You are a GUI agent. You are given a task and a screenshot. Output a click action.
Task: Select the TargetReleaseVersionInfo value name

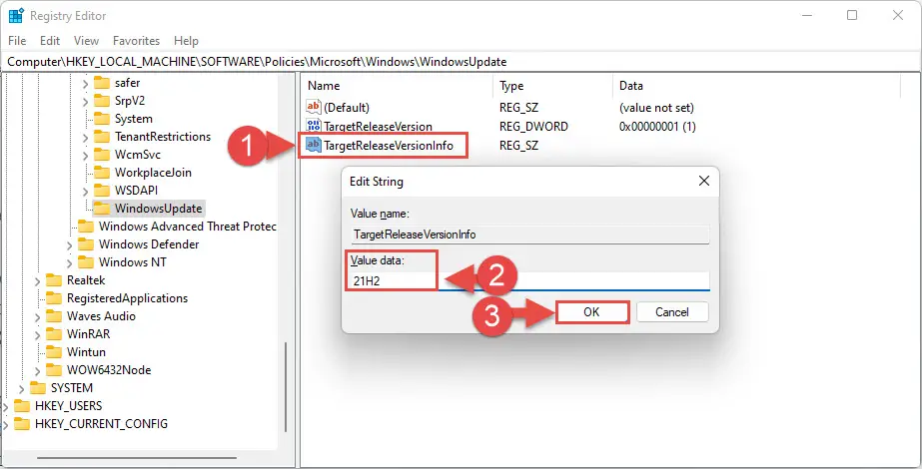coord(389,145)
